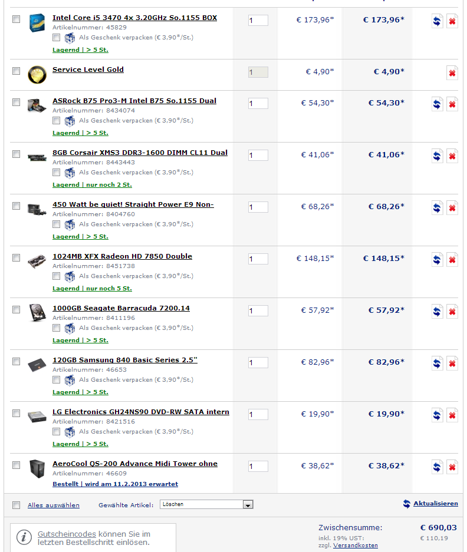Refresh icon for LG GH24NS90 DVD-RW
The width and height of the screenshot is (467, 552).
coord(437,415)
